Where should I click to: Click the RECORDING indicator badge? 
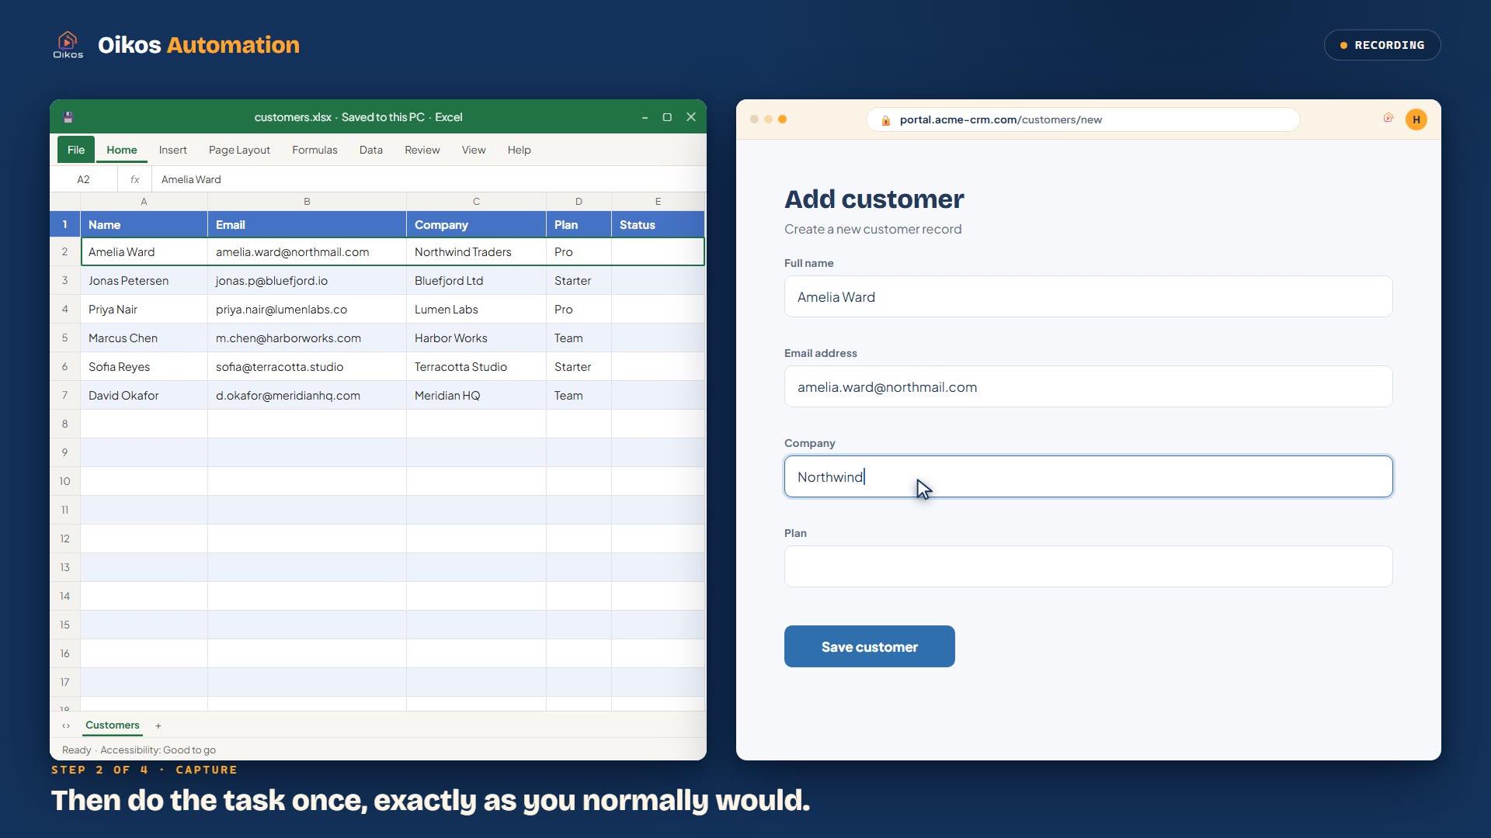(1382, 45)
